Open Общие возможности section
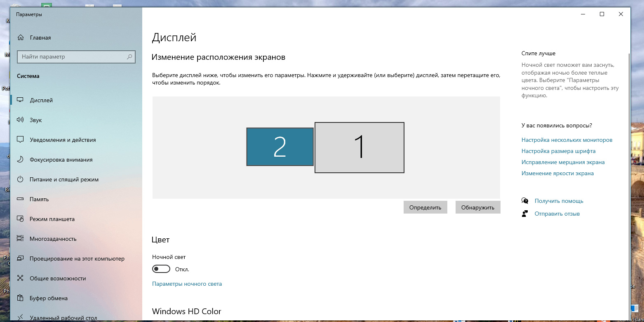 (x=76, y=278)
